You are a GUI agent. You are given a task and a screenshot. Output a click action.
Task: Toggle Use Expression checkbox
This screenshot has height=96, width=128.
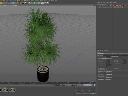pos(122,67)
